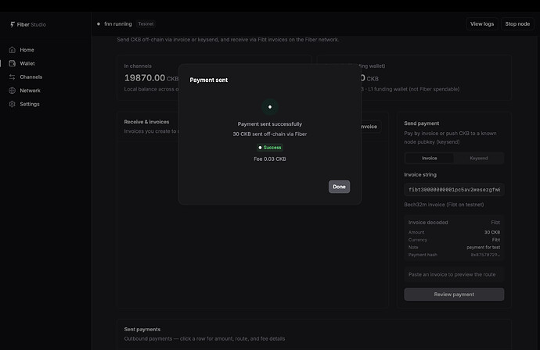Click 'Payment sent successfully' message
This screenshot has height=350, width=540.
[270, 124]
